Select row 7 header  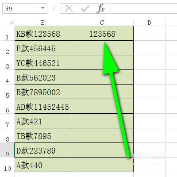7,121
